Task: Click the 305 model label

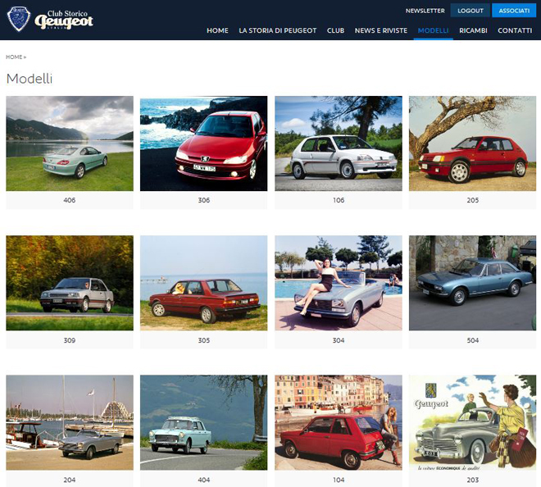Action: [204, 340]
